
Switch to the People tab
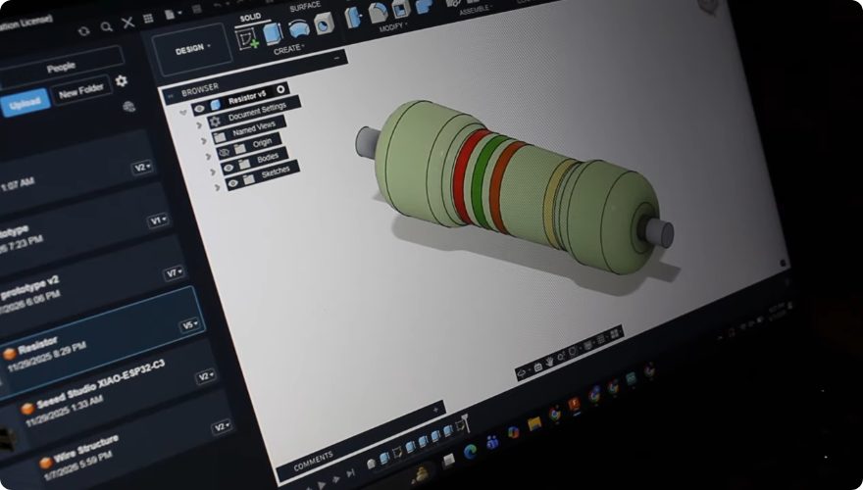61,68
